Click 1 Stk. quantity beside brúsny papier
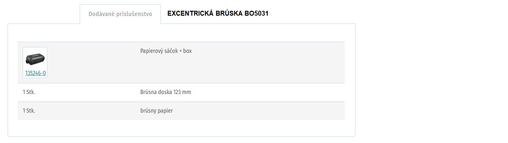The width and height of the screenshot is (508, 143). [29, 111]
